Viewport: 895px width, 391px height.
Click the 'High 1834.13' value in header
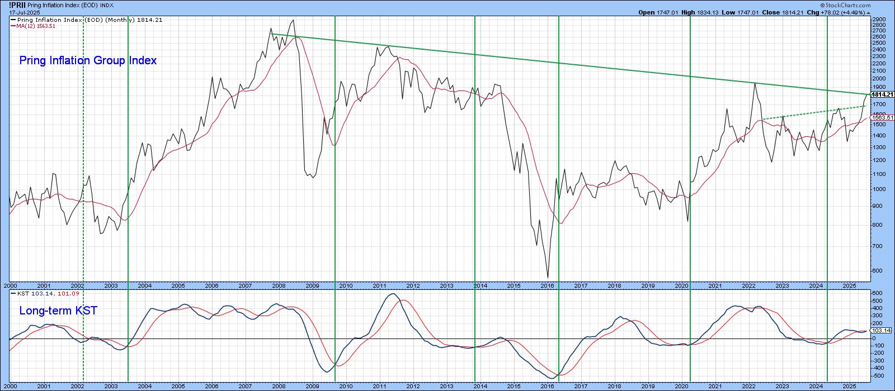pyautogui.click(x=699, y=12)
